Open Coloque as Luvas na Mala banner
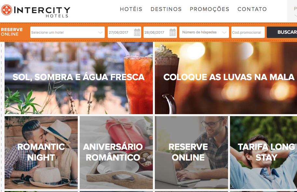The height and width of the screenshot is (192, 297). pyautogui.click(x=226, y=78)
